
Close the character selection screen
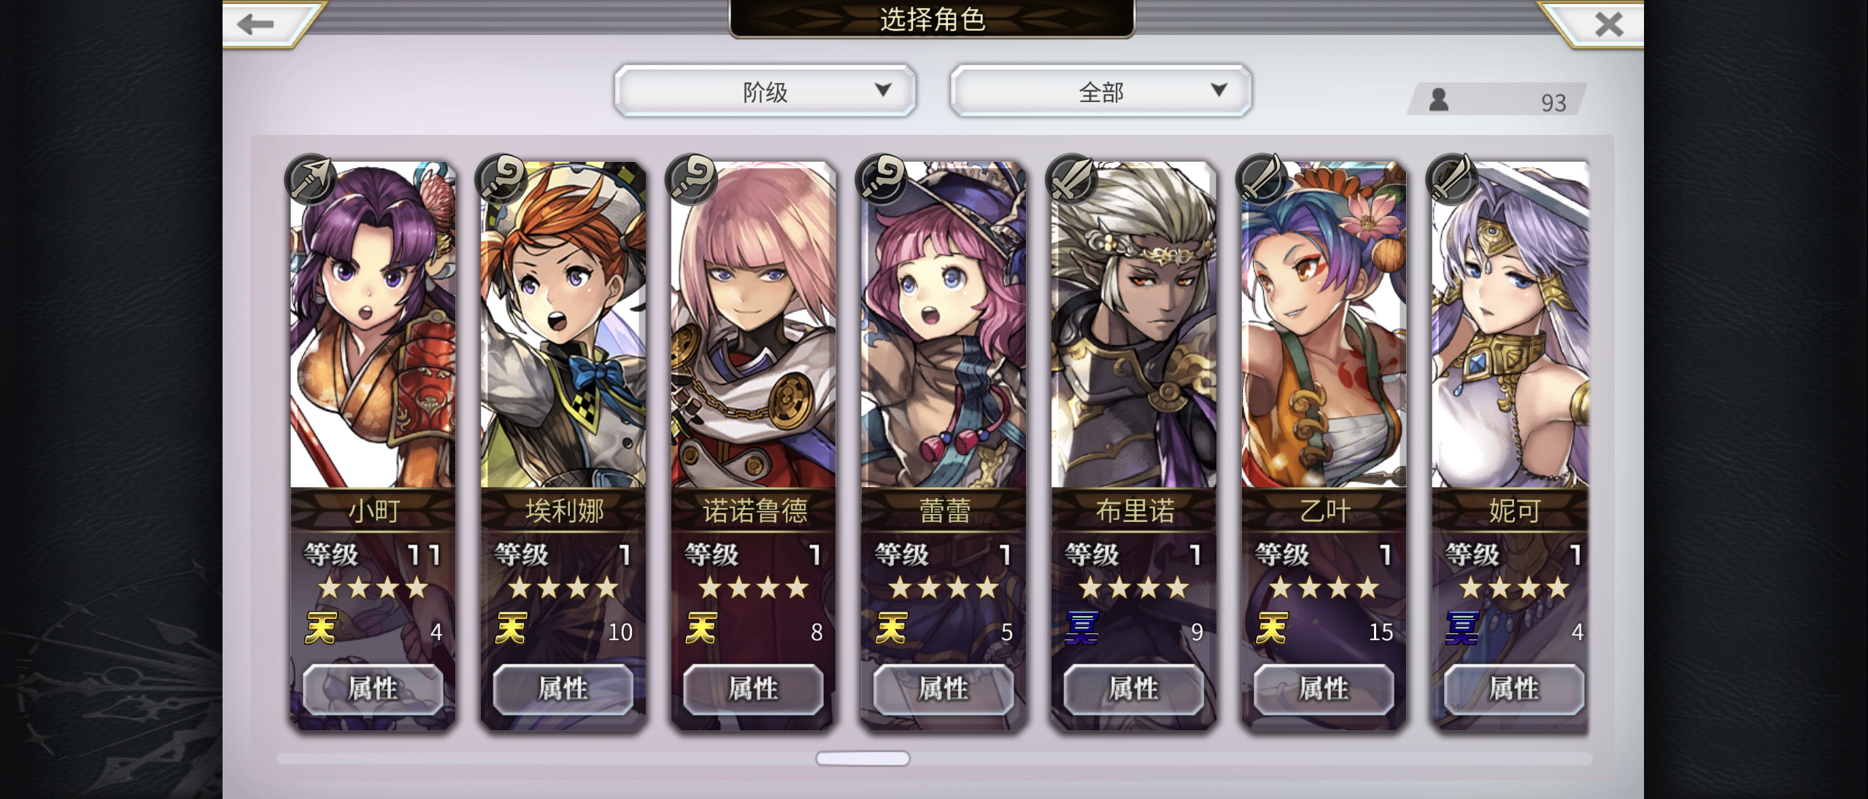coord(1608,24)
